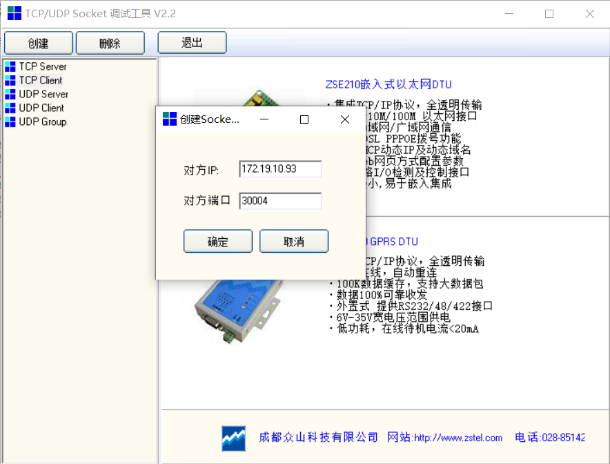Click the 对方IP input field
The width and height of the screenshot is (610, 464).
[x=280, y=169]
